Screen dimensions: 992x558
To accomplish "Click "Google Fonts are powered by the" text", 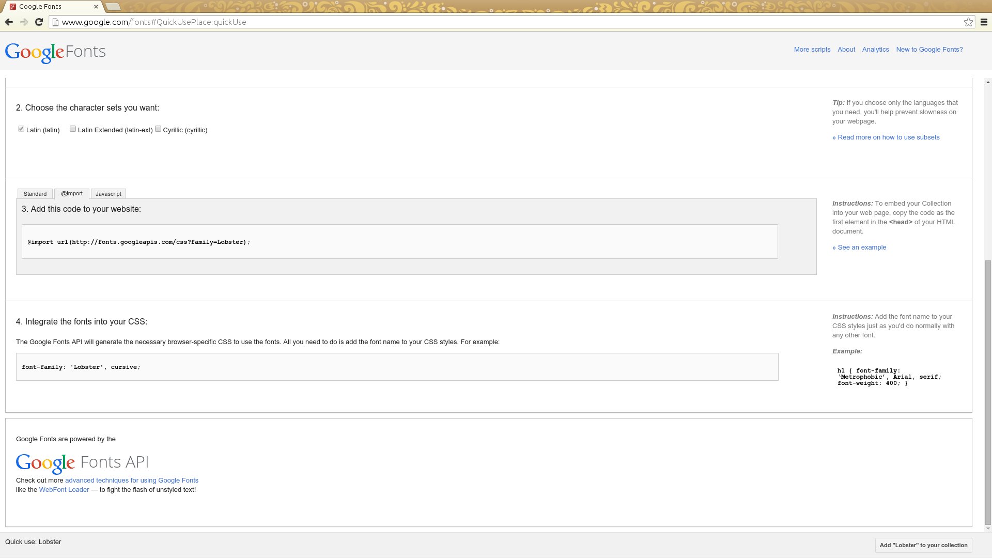I will [x=66, y=439].
